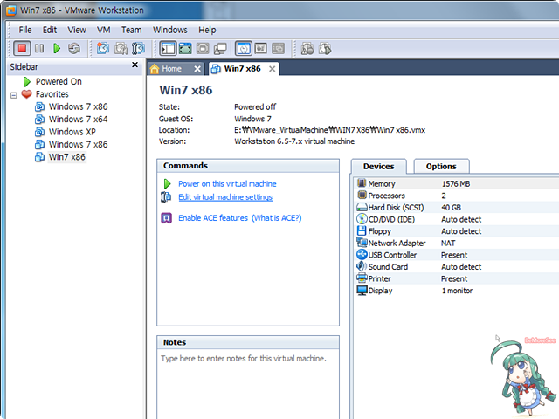Image resolution: width=559 pixels, height=419 pixels.
Task: Click the VM location path text
Action: (330, 130)
